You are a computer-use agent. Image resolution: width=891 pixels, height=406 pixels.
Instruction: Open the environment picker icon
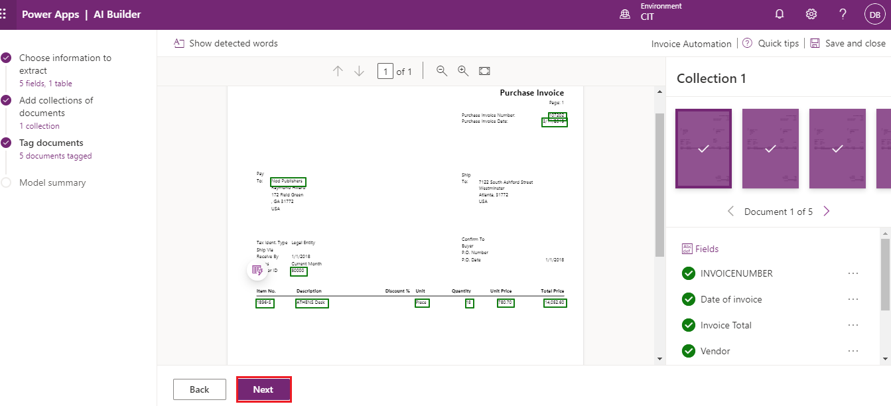[x=625, y=14]
